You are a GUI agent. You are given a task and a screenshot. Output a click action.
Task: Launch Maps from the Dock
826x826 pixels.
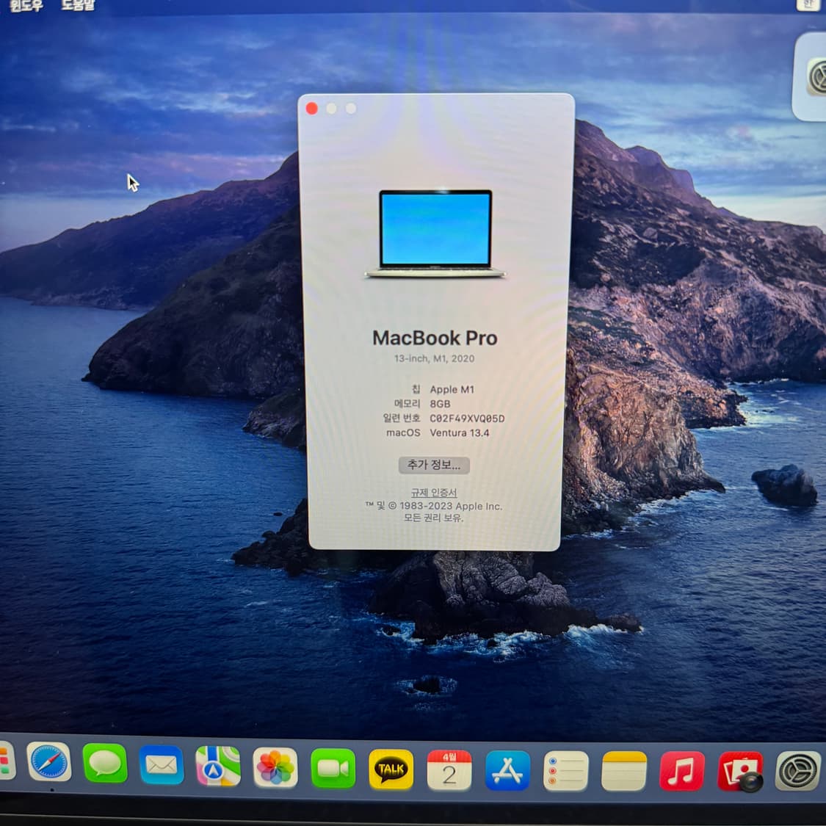218,766
